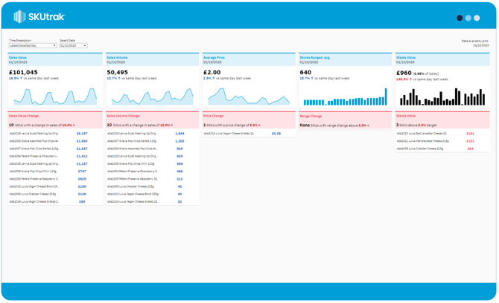Click the Price Change panel header

[249, 116]
